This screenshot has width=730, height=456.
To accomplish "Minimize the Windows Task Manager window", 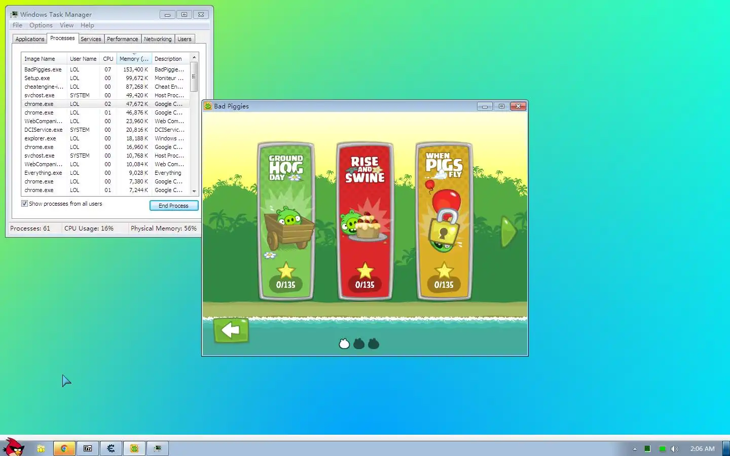I will click(167, 15).
